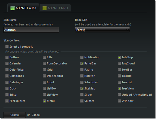The image size is (156, 119).
Task: Uncheck the SiteMap checkbox
Action: point(82,89)
